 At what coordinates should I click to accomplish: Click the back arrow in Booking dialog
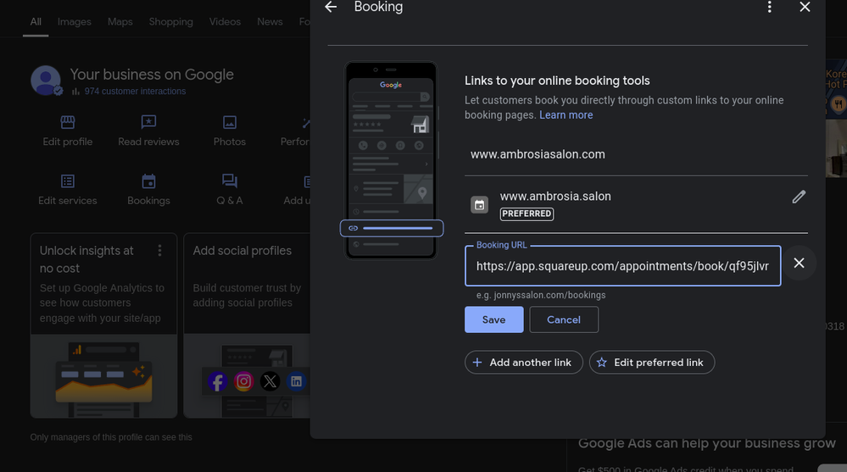coord(331,7)
